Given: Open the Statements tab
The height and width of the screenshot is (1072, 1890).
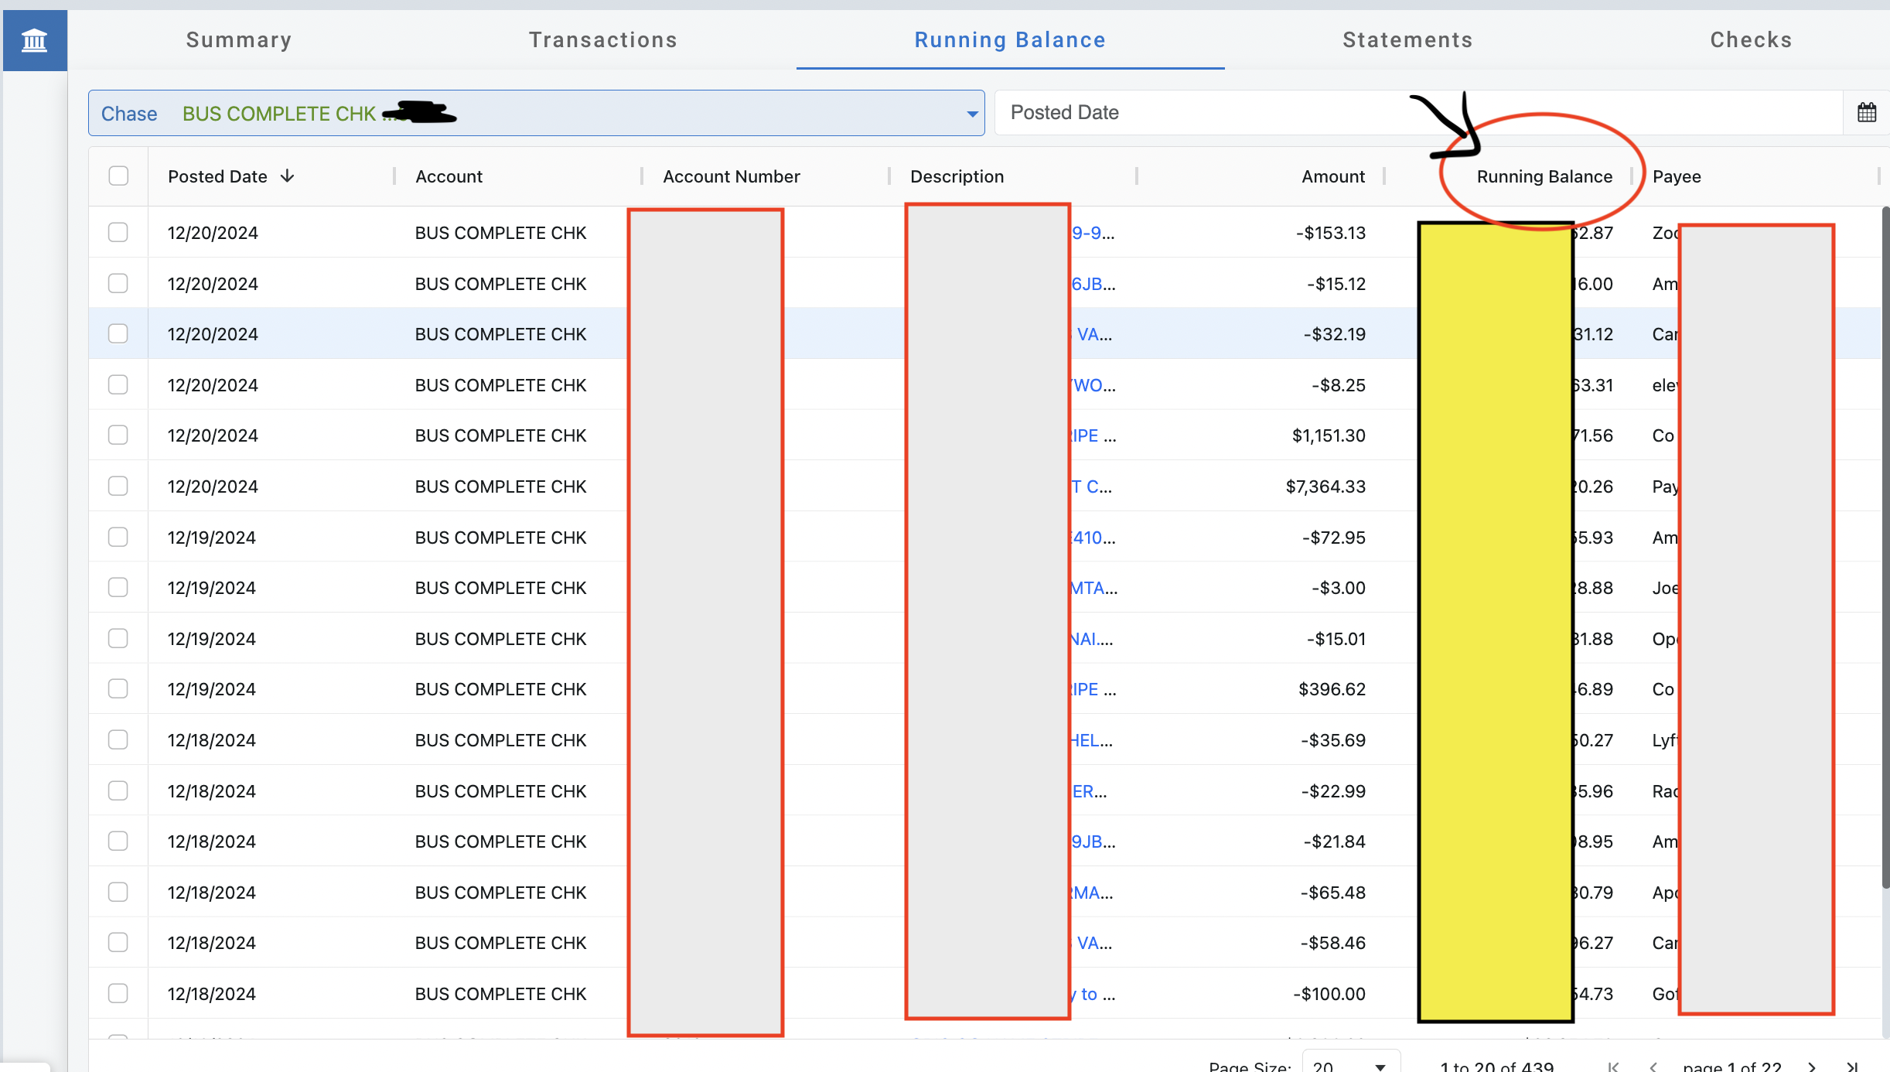Looking at the screenshot, I should click(x=1407, y=40).
